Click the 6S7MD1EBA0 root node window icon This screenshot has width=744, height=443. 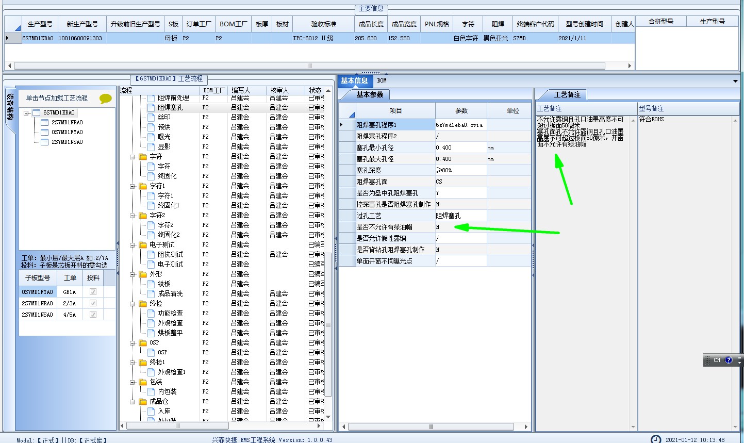(36, 112)
